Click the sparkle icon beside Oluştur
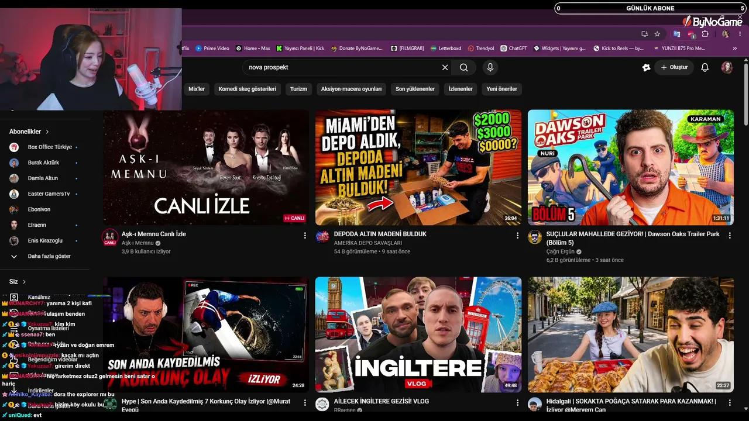The image size is (749, 421). (x=646, y=67)
